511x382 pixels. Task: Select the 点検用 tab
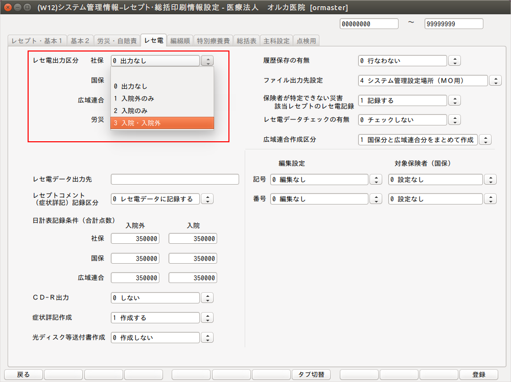pos(306,41)
